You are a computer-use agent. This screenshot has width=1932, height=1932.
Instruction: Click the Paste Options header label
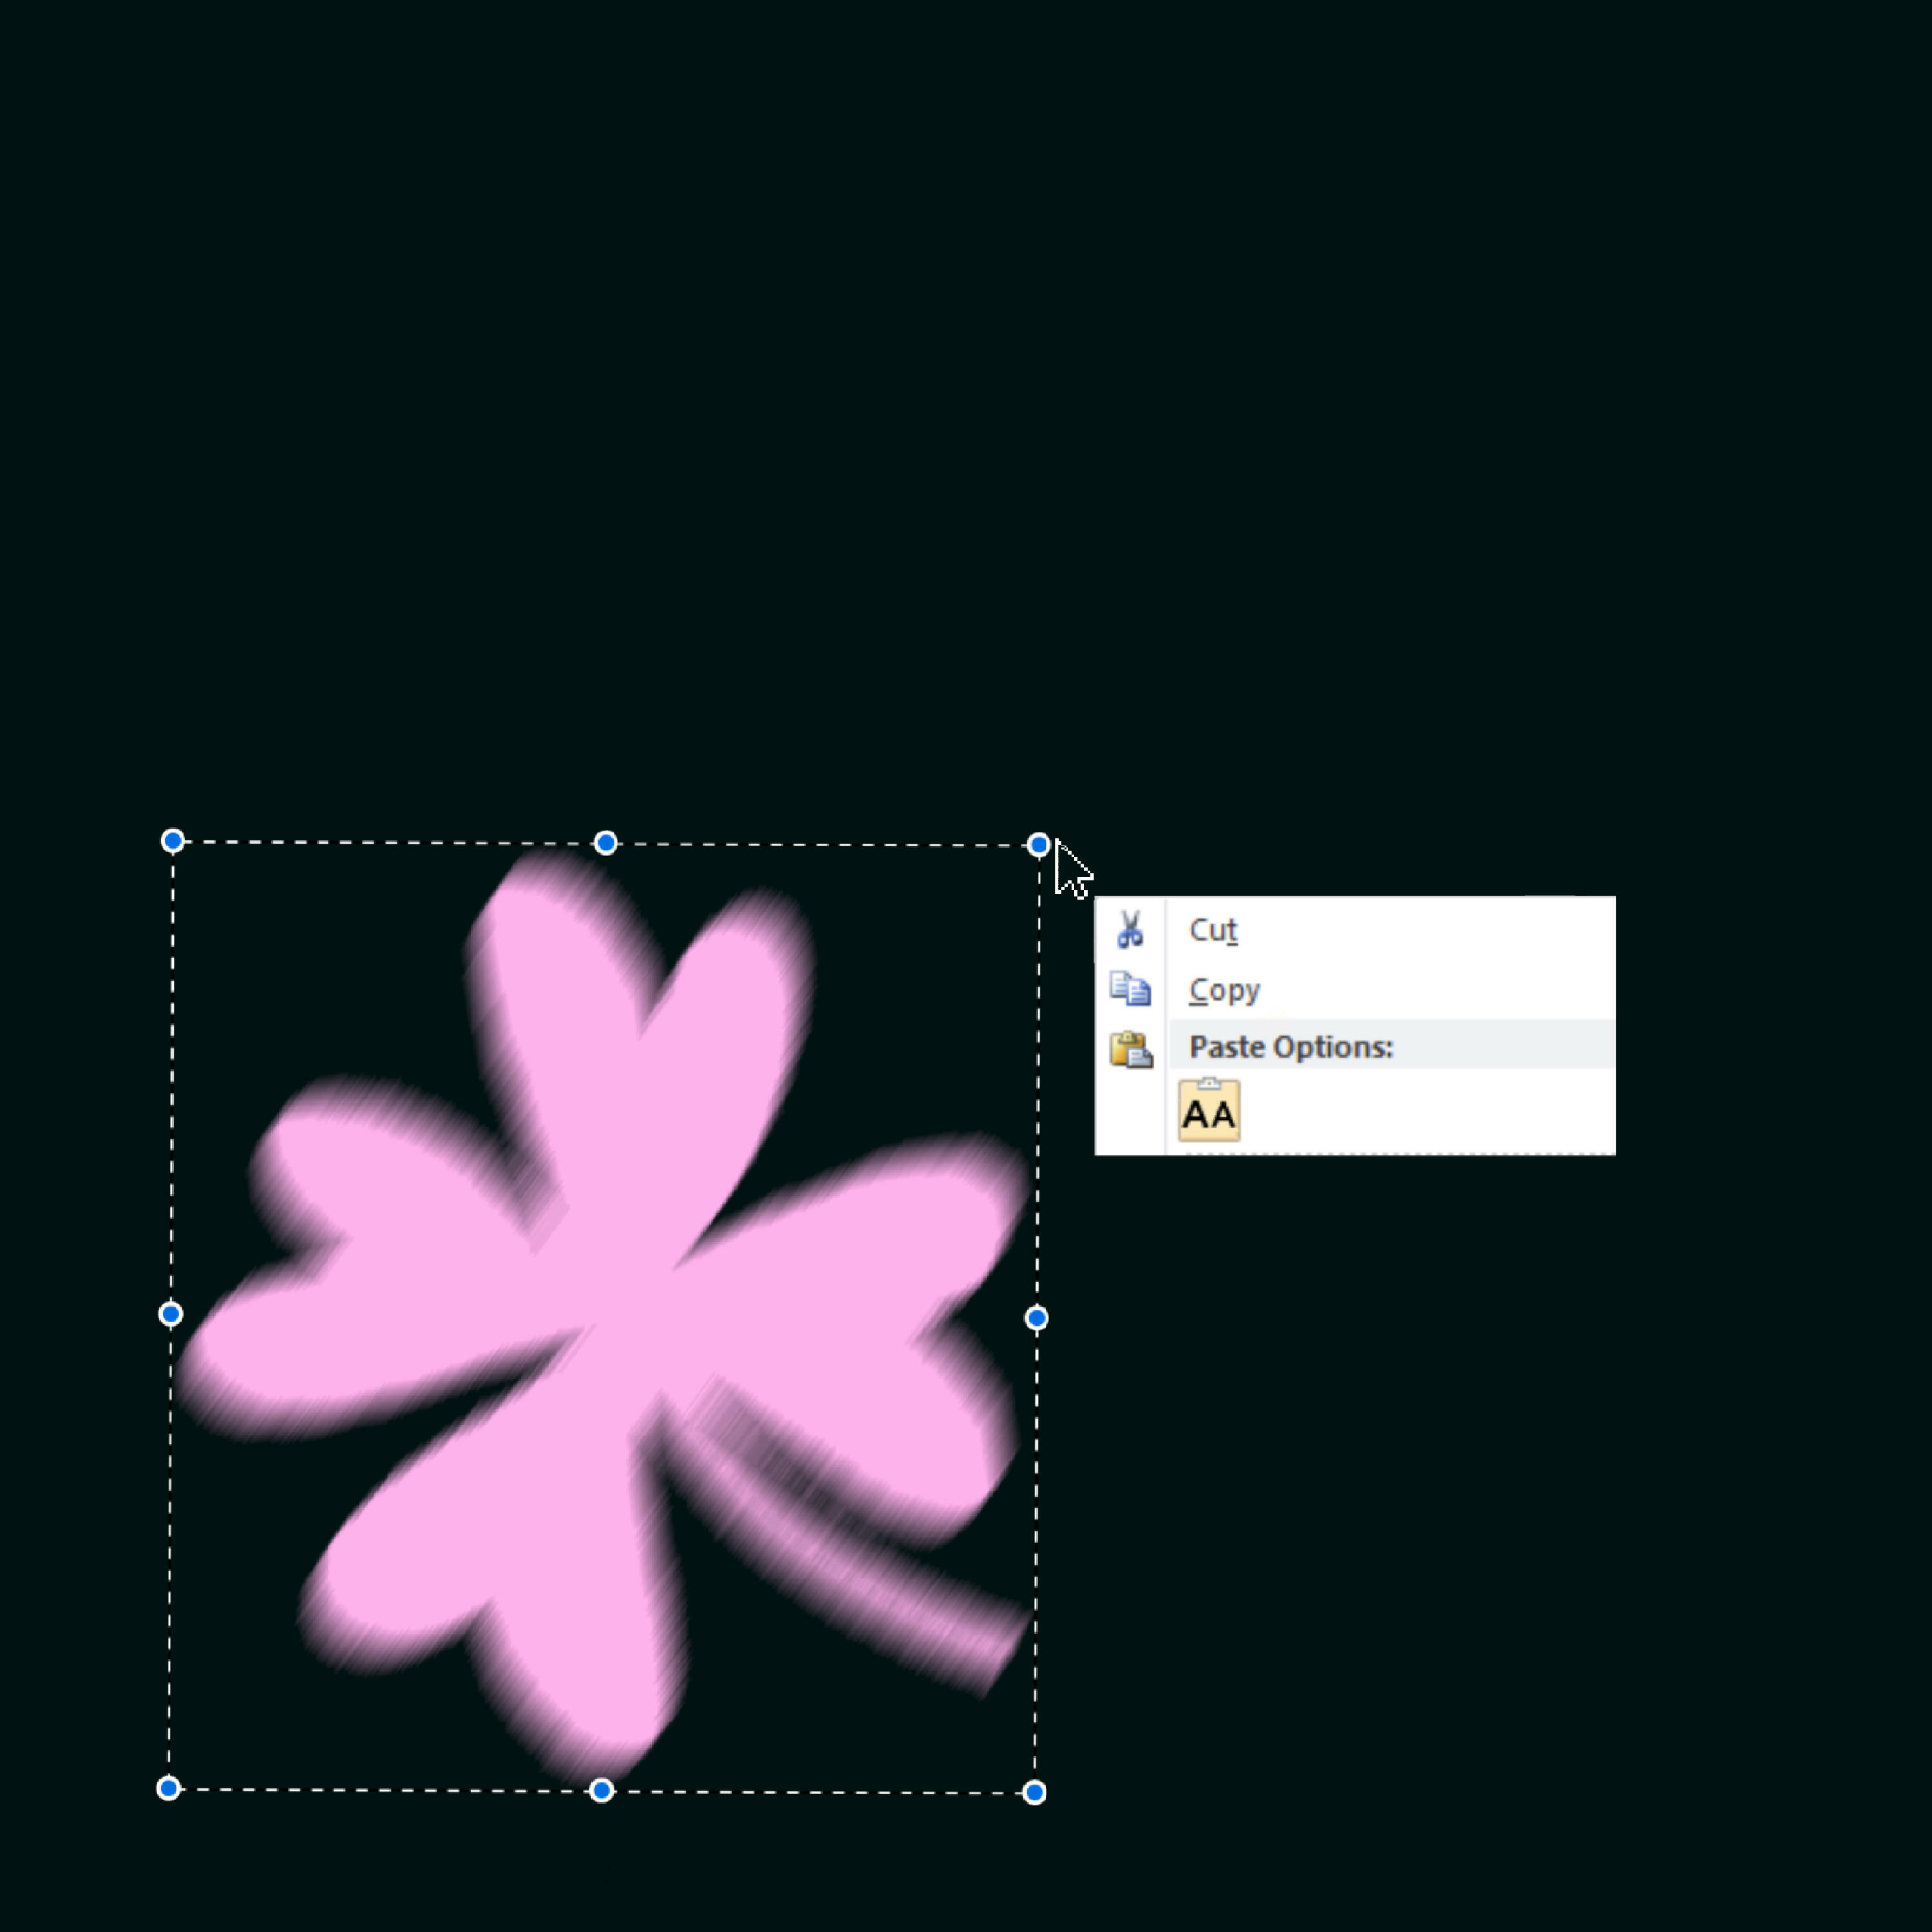1290,1047
